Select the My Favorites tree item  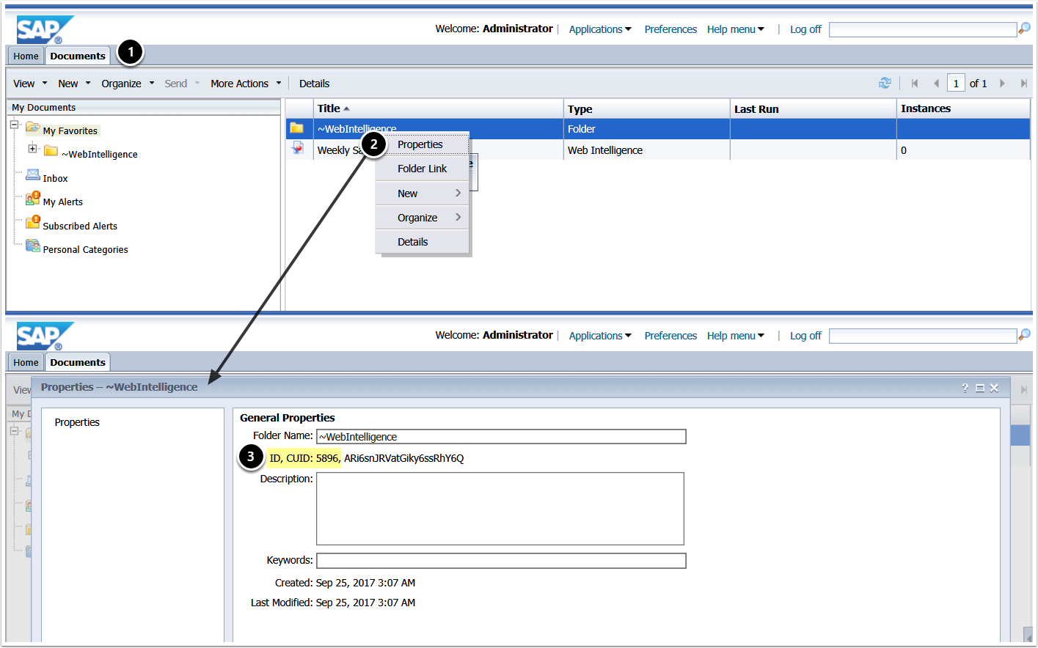[x=70, y=131]
